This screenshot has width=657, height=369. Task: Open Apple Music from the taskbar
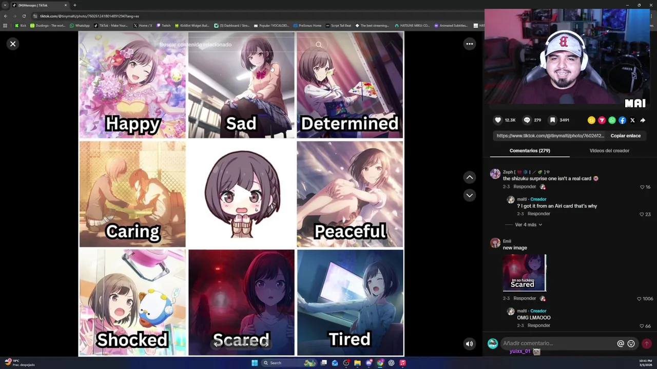tap(402, 363)
